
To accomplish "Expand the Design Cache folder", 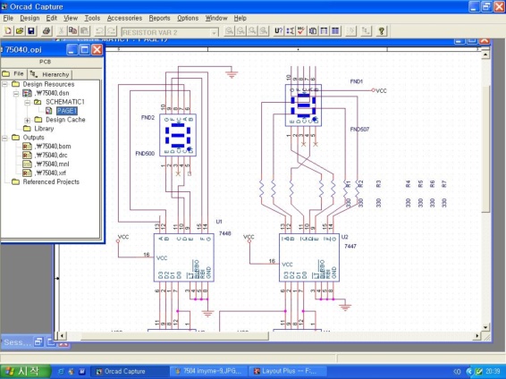I will [27, 120].
